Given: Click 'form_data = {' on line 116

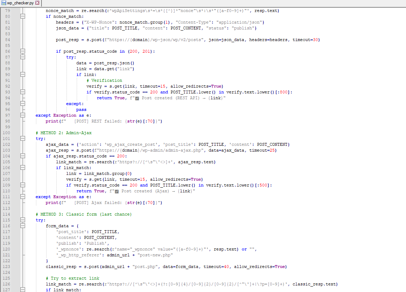Looking at the screenshot, I should coord(62,226).
